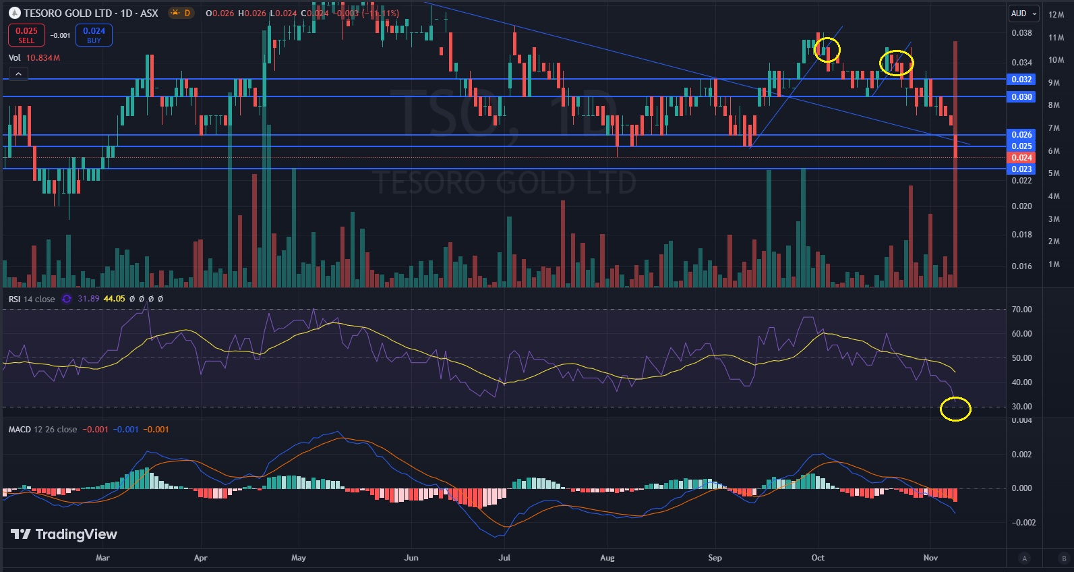Click the May label on time axis
The image size is (1074, 572).
(x=299, y=558)
